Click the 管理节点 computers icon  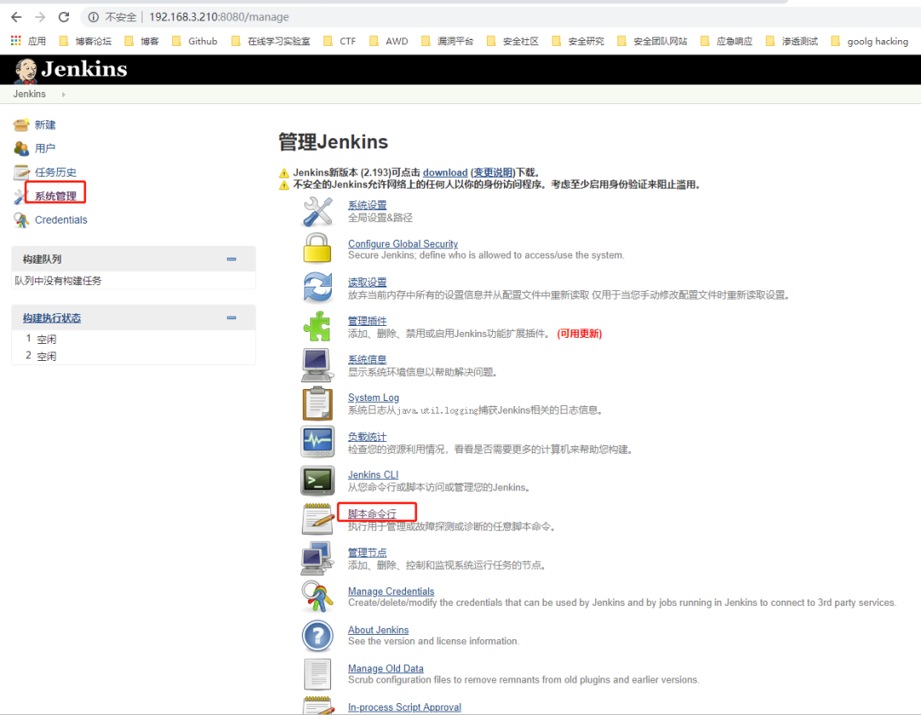pyautogui.click(x=316, y=558)
